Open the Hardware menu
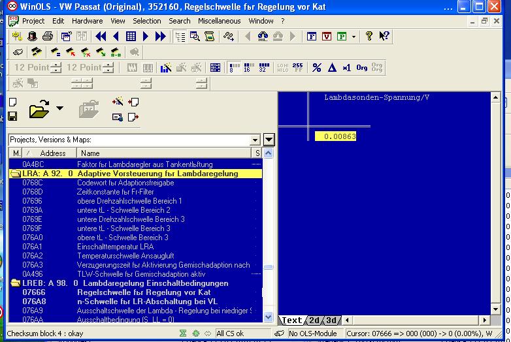 pyautogui.click(x=88, y=21)
